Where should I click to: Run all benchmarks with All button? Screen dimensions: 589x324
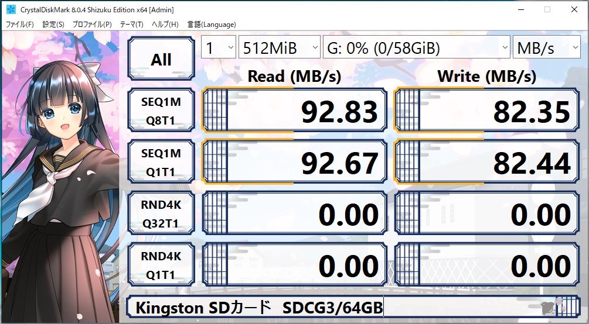click(161, 59)
